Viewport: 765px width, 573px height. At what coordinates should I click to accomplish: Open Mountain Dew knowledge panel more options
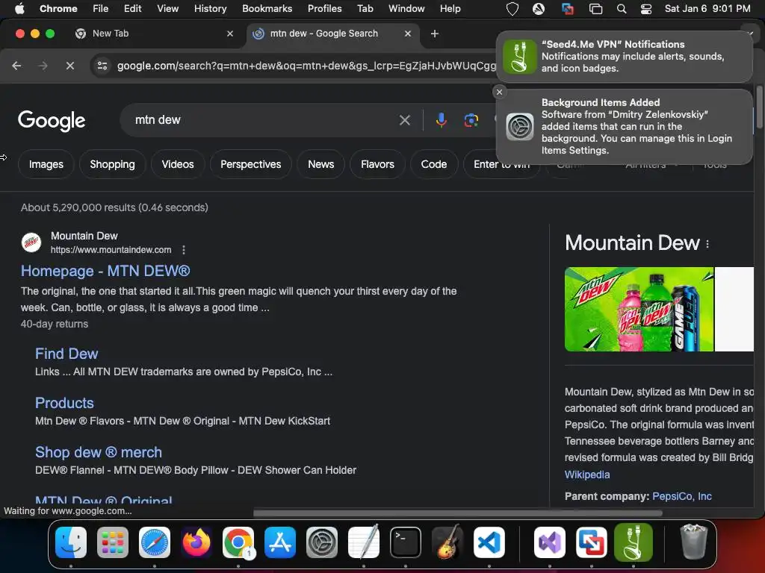click(707, 244)
